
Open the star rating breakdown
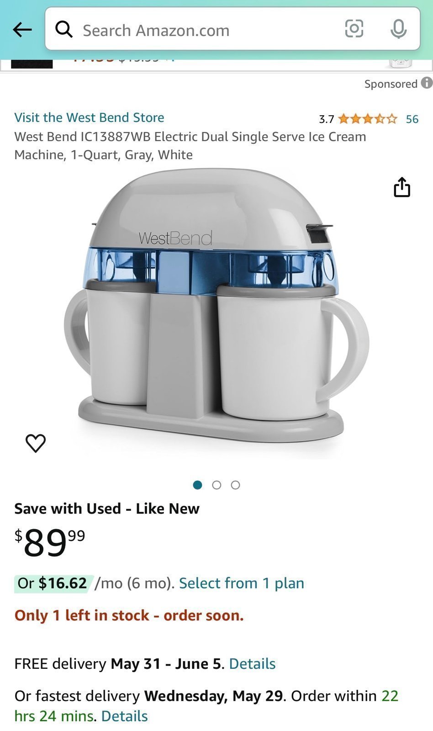click(x=368, y=119)
